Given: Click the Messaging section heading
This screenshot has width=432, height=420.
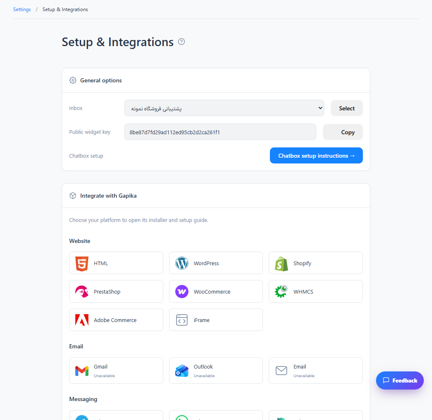Looking at the screenshot, I should pyautogui.click(x=83, y=399).
